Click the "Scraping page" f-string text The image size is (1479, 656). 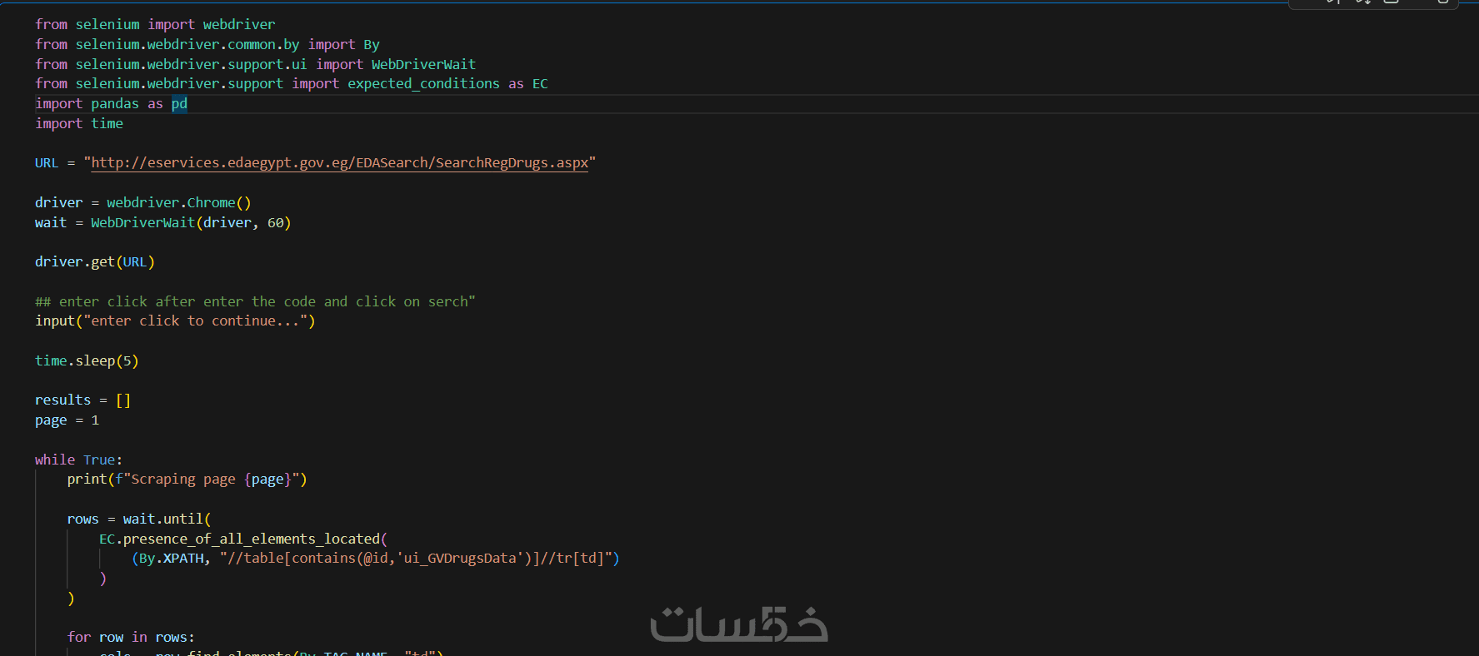point(183,480)
